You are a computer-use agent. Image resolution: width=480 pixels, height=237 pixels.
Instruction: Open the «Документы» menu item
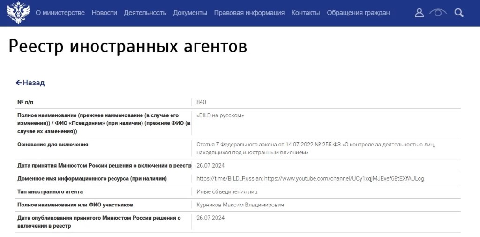190,13
